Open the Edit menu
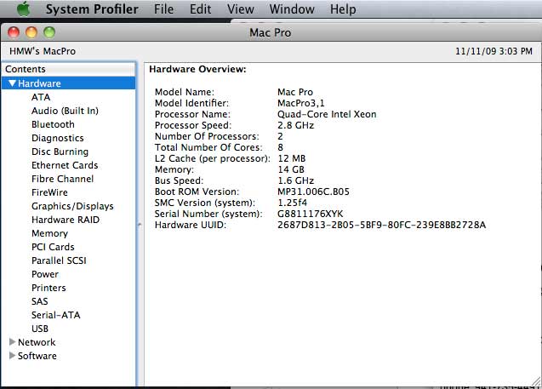This screenshot has height=389, width=542. [200, 9]
